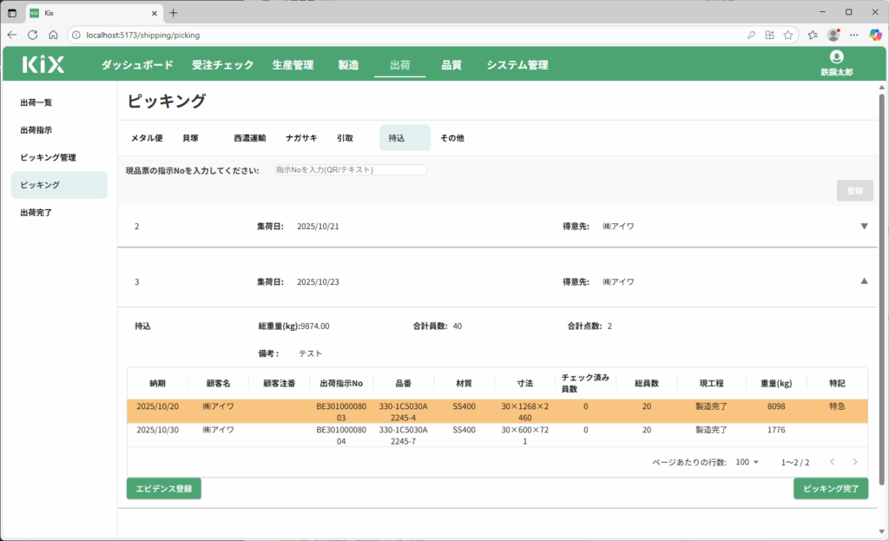Switch to the 西濃運輸 carrier tab

click(249, 138)
